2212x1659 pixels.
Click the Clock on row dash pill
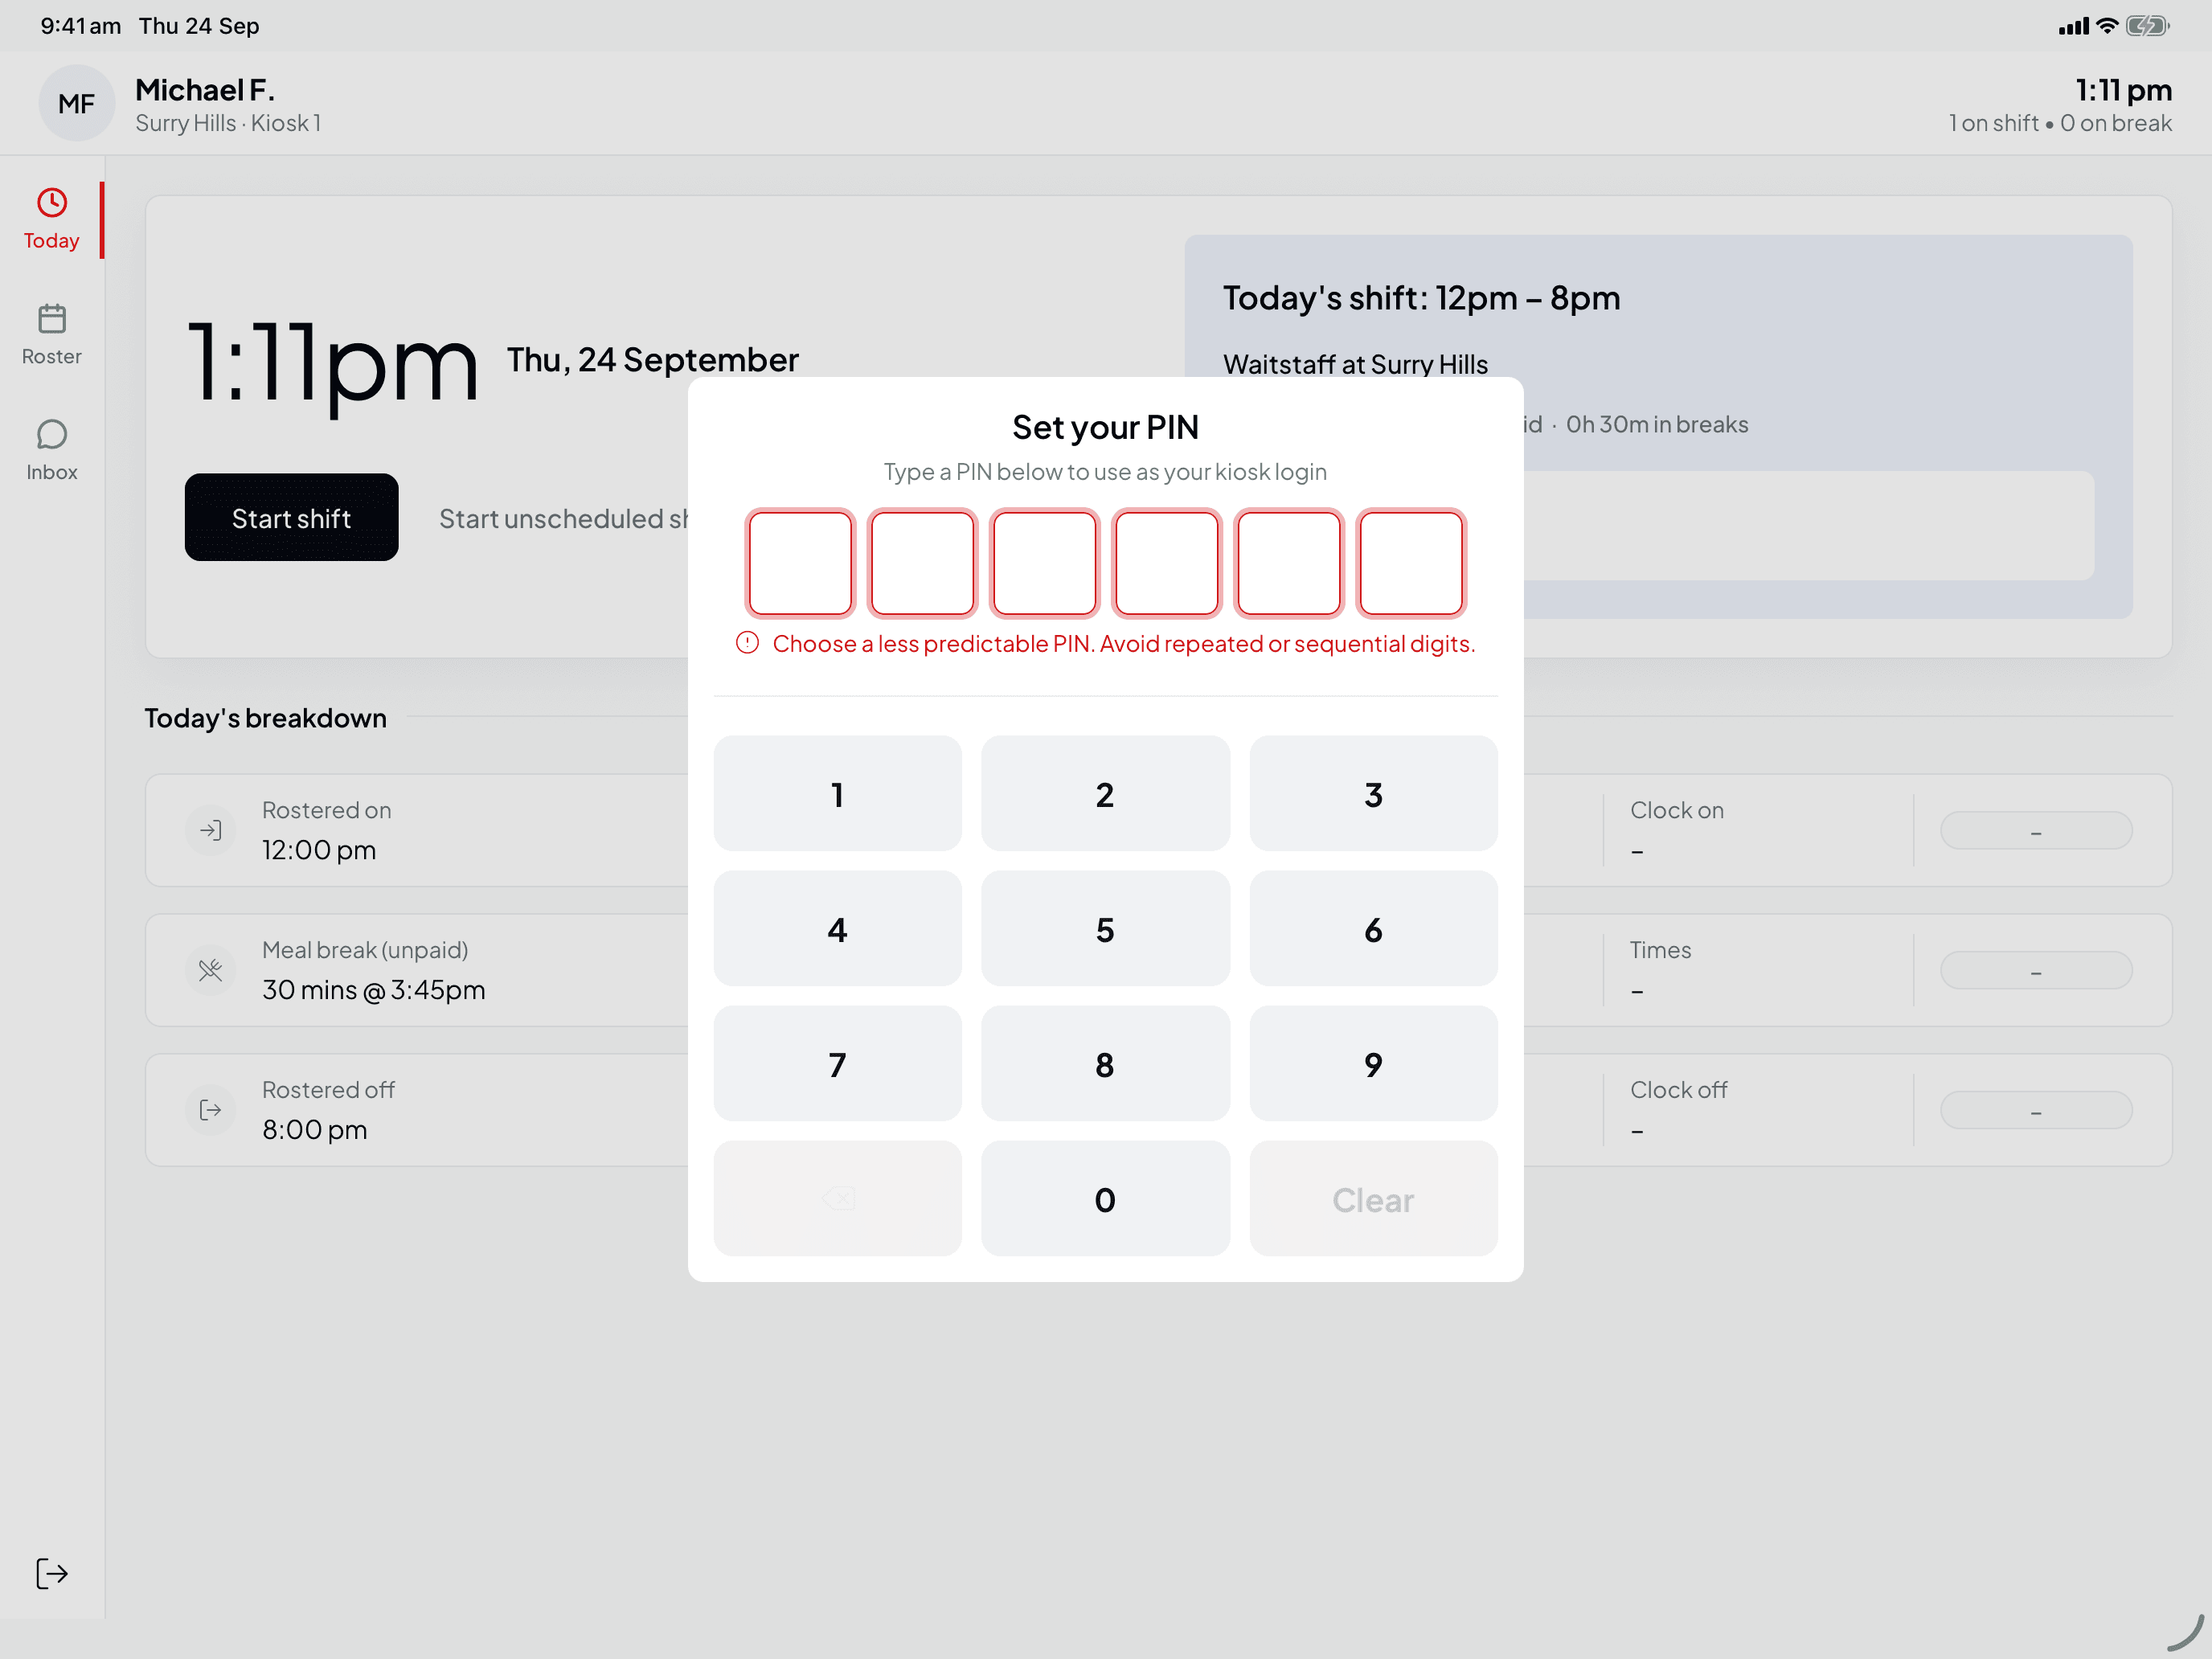coord(2036,830)
